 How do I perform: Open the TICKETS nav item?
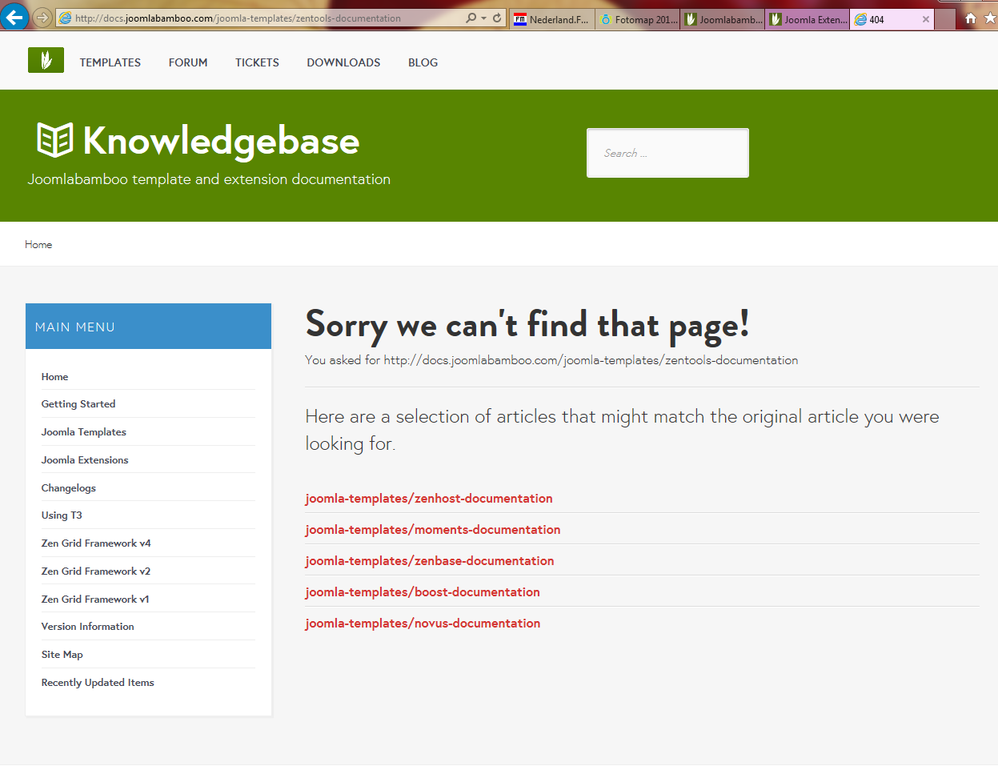(x=257, y=62)
